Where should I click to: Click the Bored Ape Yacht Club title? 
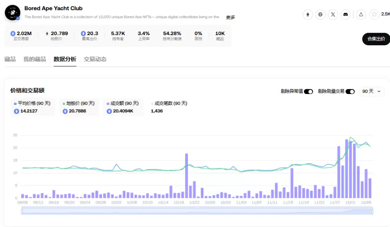coord(53,8)
